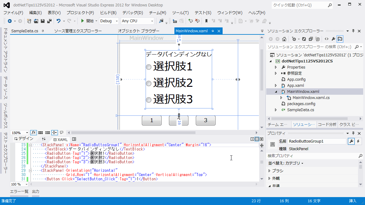Click the Home icon in Solution Explorer
Viewport: 365px width, 205px height.
tap(284, 39)
